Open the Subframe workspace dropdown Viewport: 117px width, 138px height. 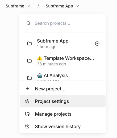click(x=18, y=6)
